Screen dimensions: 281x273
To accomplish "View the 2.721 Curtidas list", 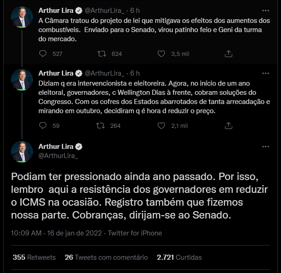I will (179, 257).
